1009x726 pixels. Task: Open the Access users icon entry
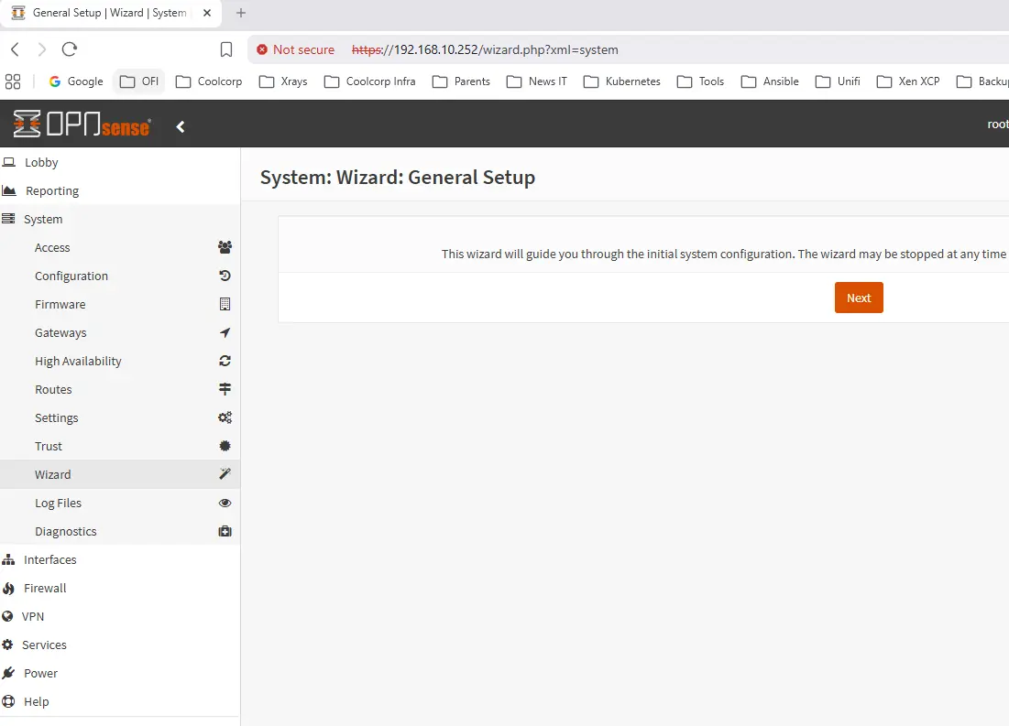click(225, 247)
